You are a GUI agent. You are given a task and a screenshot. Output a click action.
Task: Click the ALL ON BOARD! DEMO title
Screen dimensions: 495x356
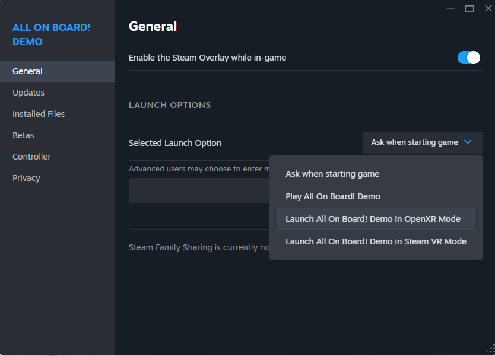click(x=52, y=34)
